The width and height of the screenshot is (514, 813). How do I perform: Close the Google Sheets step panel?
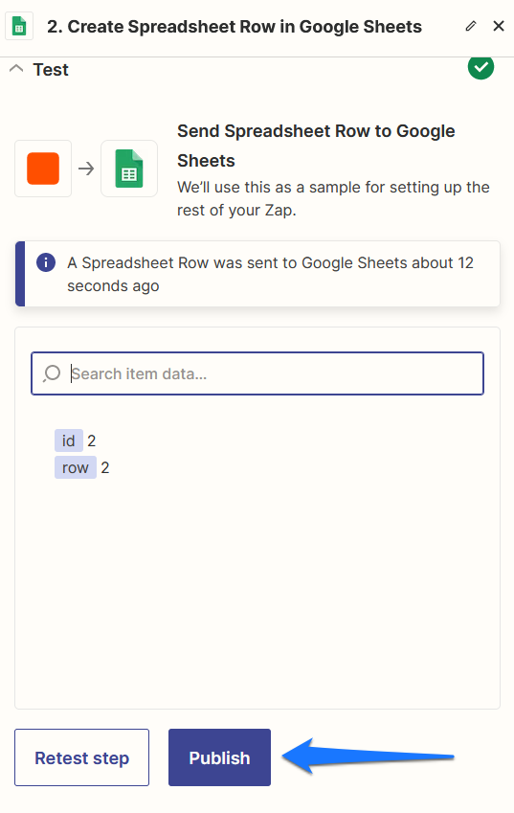499,26
